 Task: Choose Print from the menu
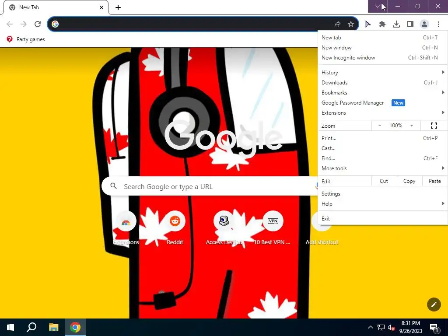(382, 138)
